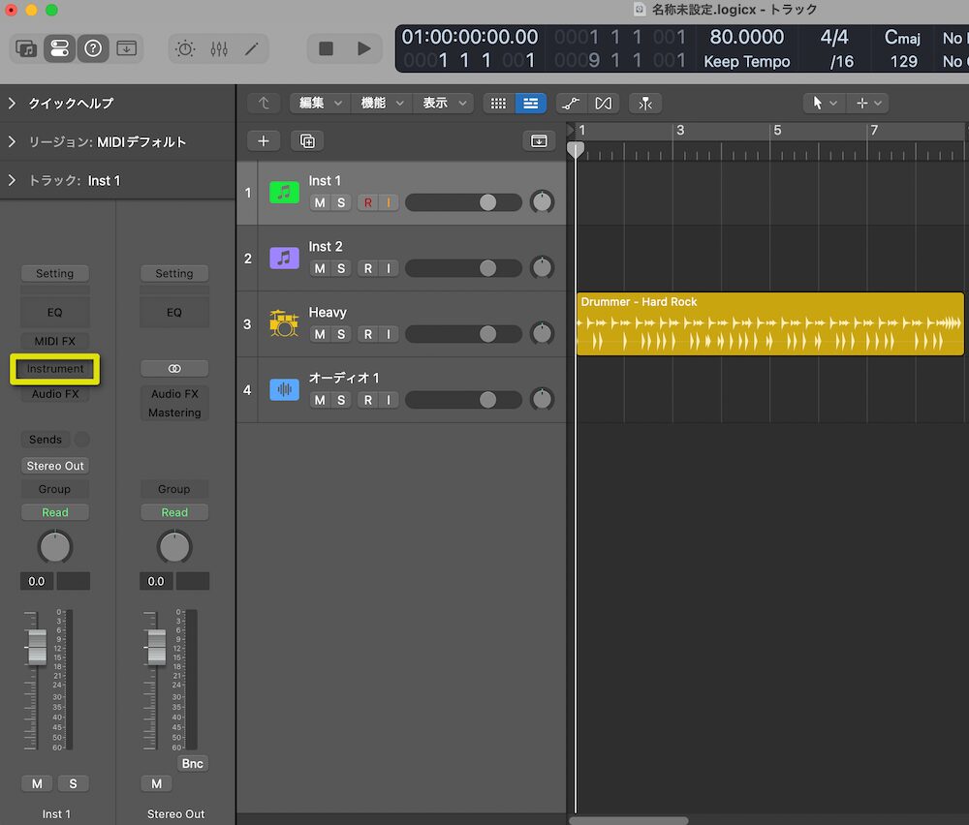Click the MIDI FX slot

click(55, 341)
